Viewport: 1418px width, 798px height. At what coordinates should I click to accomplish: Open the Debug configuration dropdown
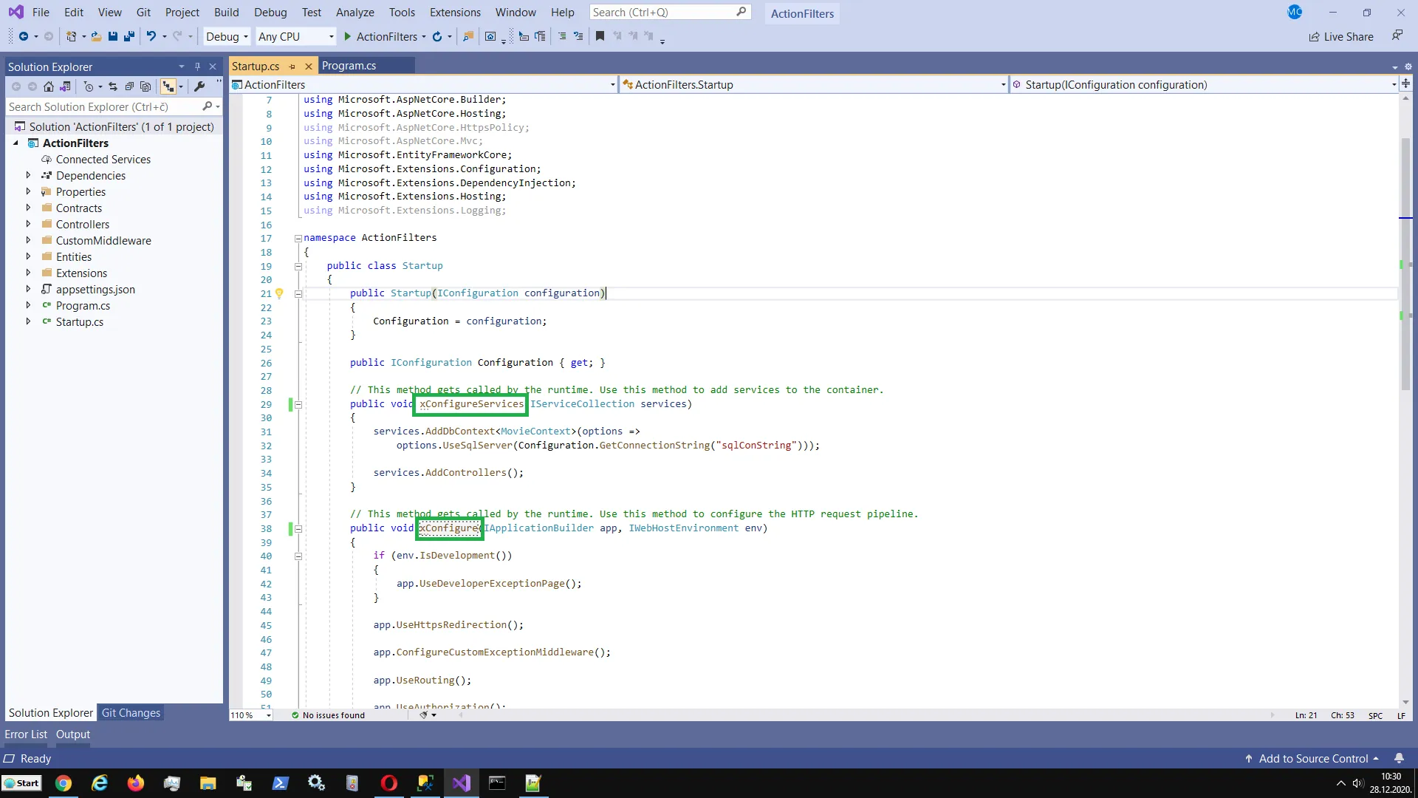coord(227,36)
